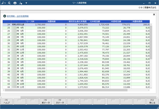159x109 pixels.
Task: Click the 2,782,841 balance cell
Action: pyautogui.click(x=78, y=40)
